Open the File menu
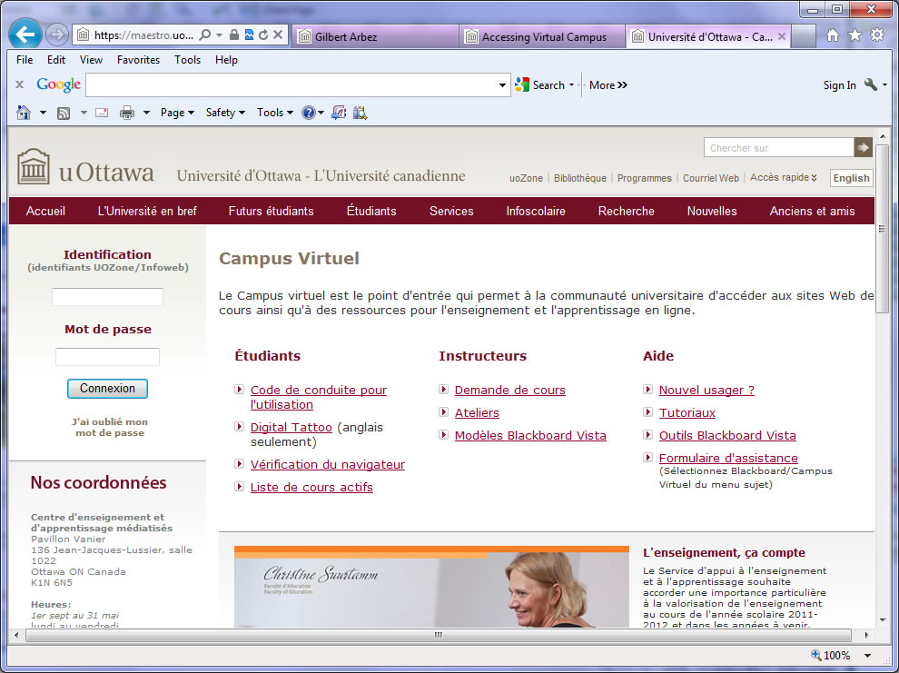This screenshot has height=673, width=899. click(x=25, y=60)
